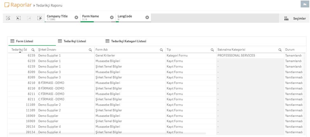Viewport: 310px width, 137px height.
Task: Click the Raporlar notebook icon
Action: pyautogui.click(x=7, y=5)
